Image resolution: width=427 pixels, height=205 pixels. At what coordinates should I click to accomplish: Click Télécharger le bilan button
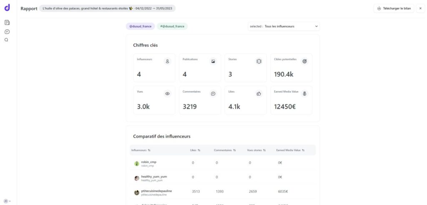click(x=393, y=8)
